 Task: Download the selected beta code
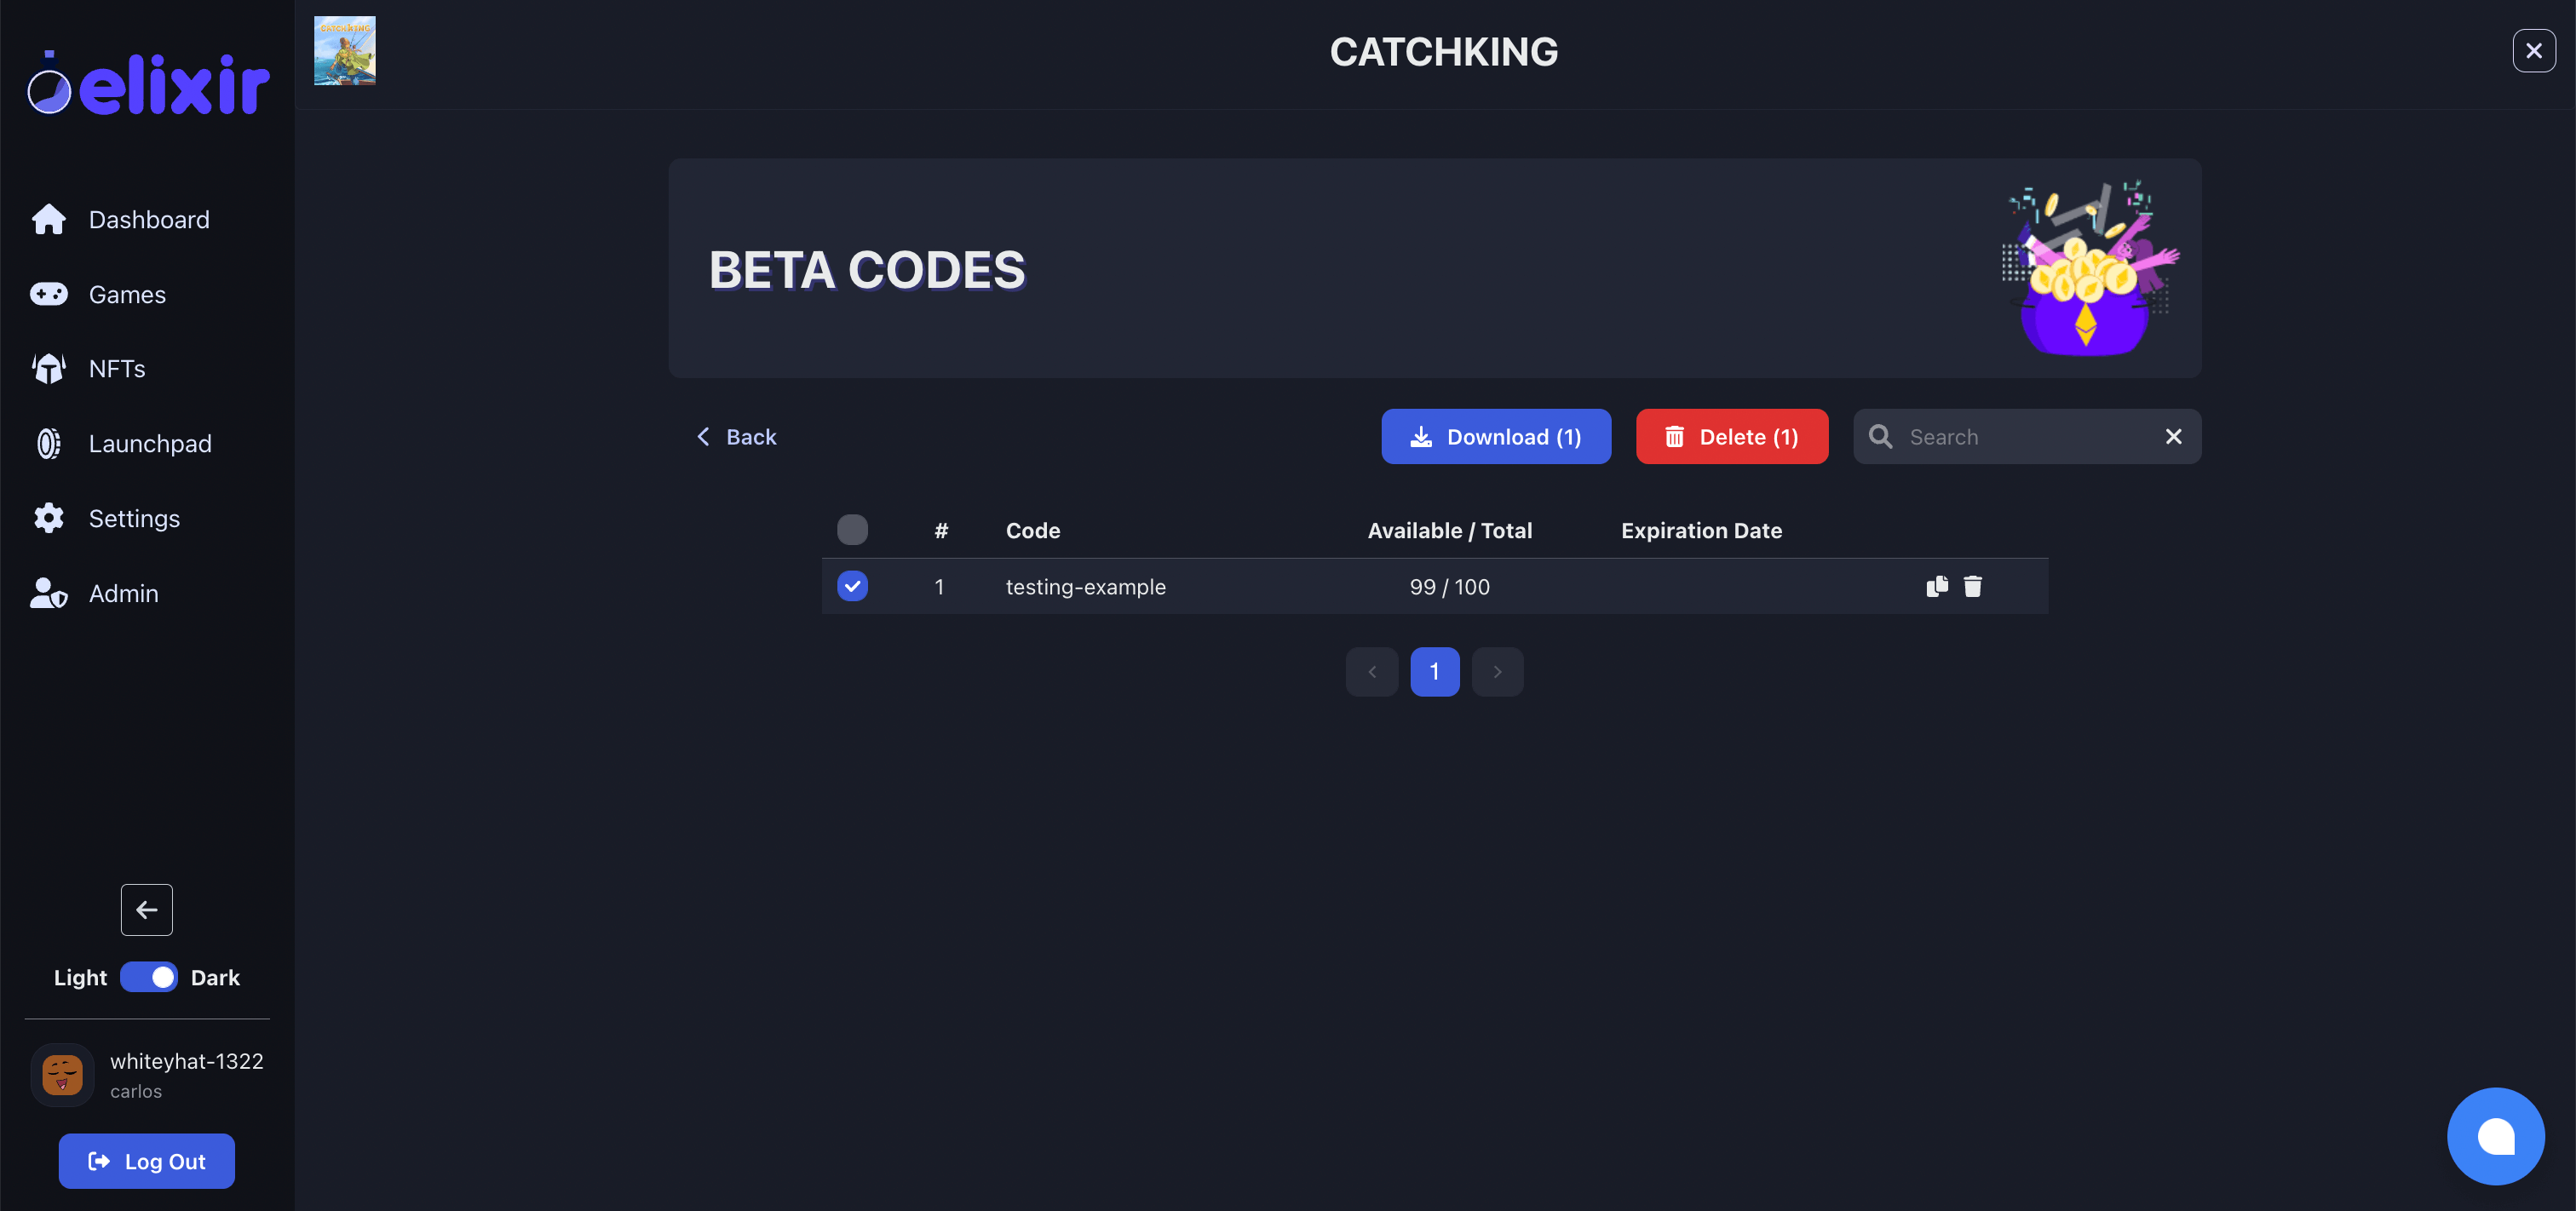point(1496,436)
